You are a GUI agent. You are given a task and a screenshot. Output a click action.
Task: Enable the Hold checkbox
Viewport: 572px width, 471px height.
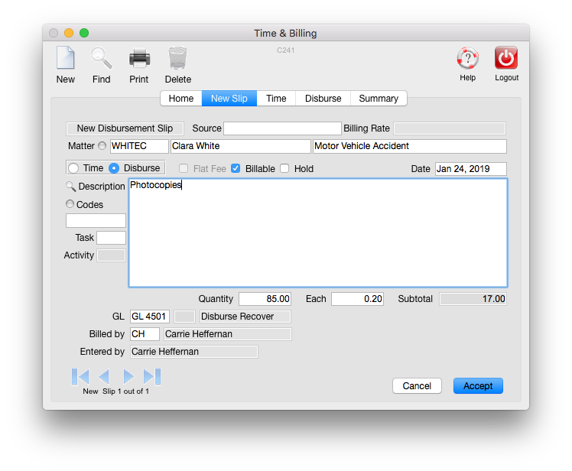coord(284,168)
